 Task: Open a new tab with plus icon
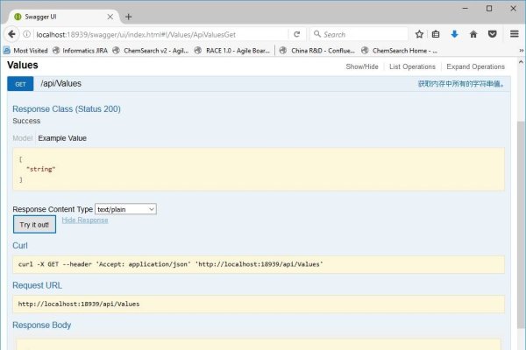click(x=129, y=17)
